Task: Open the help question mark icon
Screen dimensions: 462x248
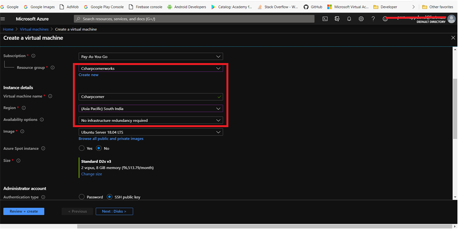Action: pos(373,19)
